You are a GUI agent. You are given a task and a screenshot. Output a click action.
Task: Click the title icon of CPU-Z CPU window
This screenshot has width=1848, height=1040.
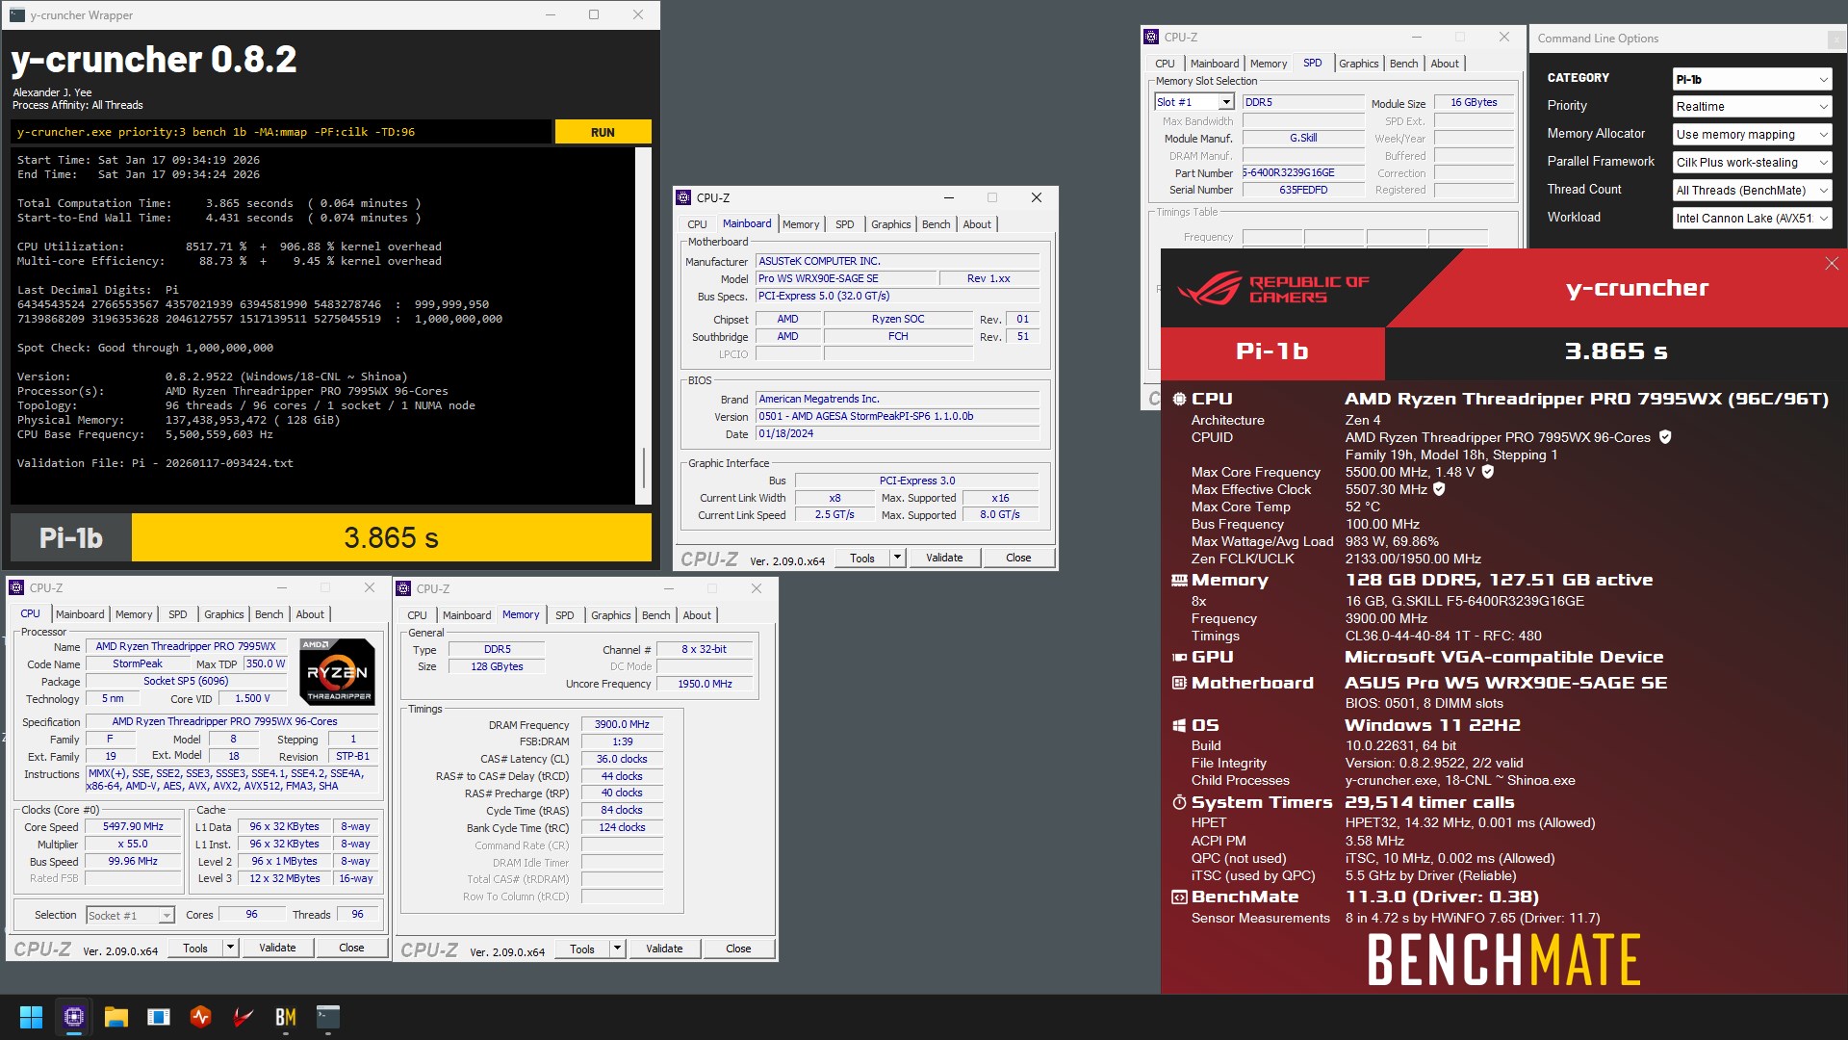click(16, 587)
